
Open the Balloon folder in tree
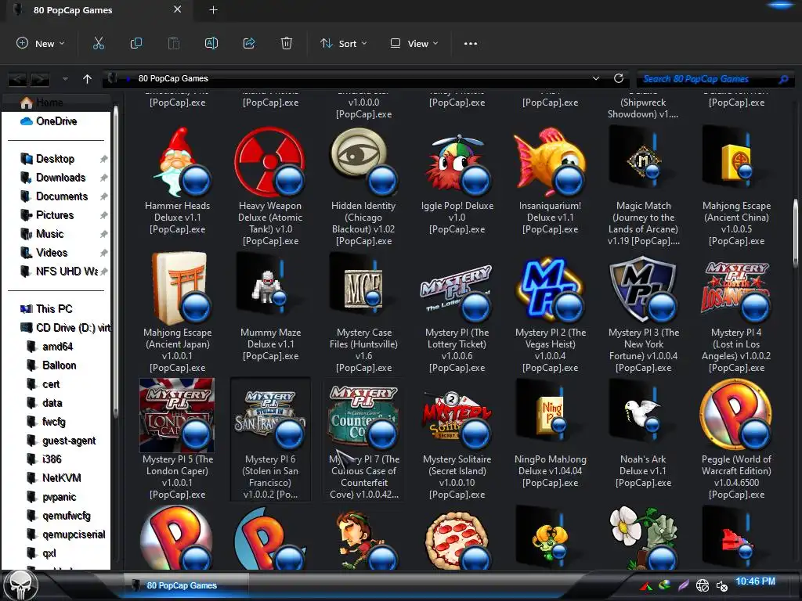pyautogui.click(x=59, y=365)
